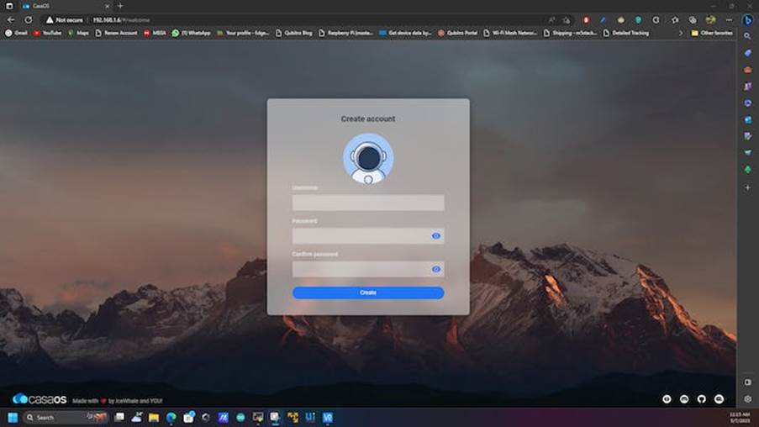Image resolution: width=759 pixels, height=427 pixels.
Task: Toggle Confirm password visibility eye icon
Action: [x=435, y=269]
